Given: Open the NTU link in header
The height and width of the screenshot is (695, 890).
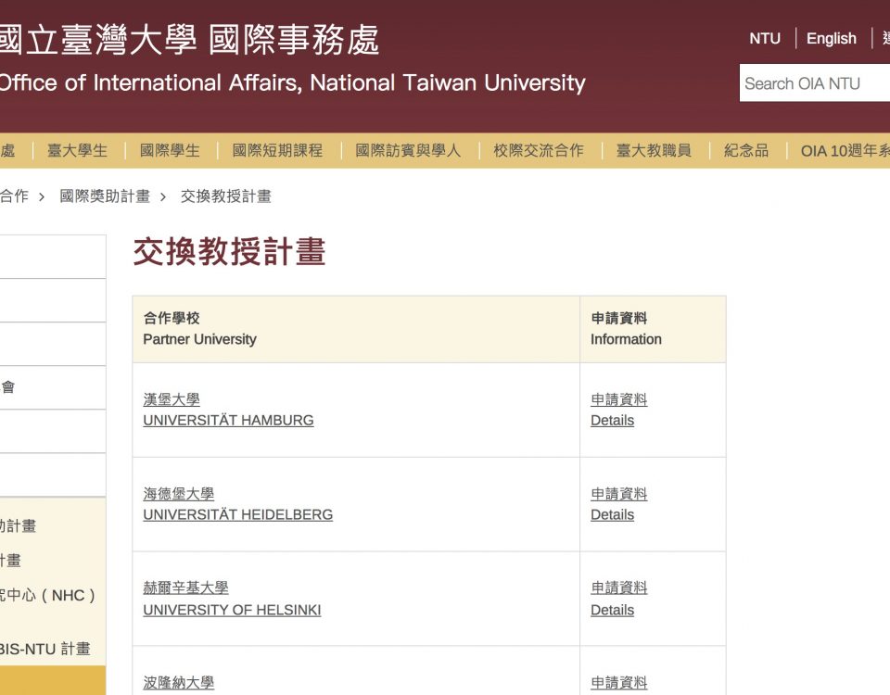Looking at the screenshot, I should click(x=765, y=39).
